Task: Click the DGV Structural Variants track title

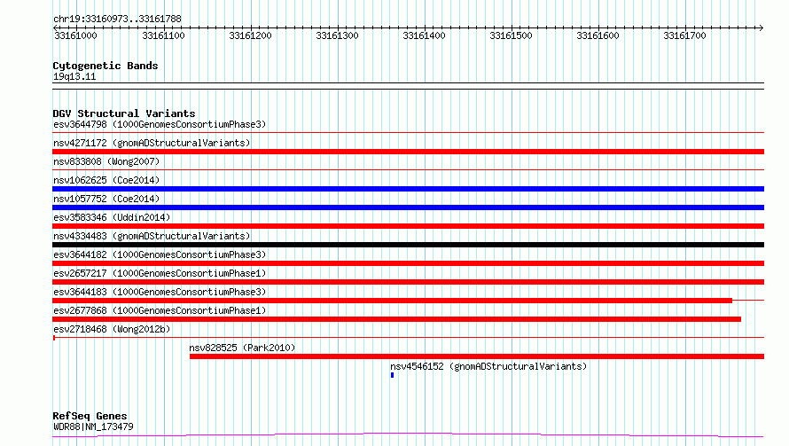Action: [x=124, y=113]
